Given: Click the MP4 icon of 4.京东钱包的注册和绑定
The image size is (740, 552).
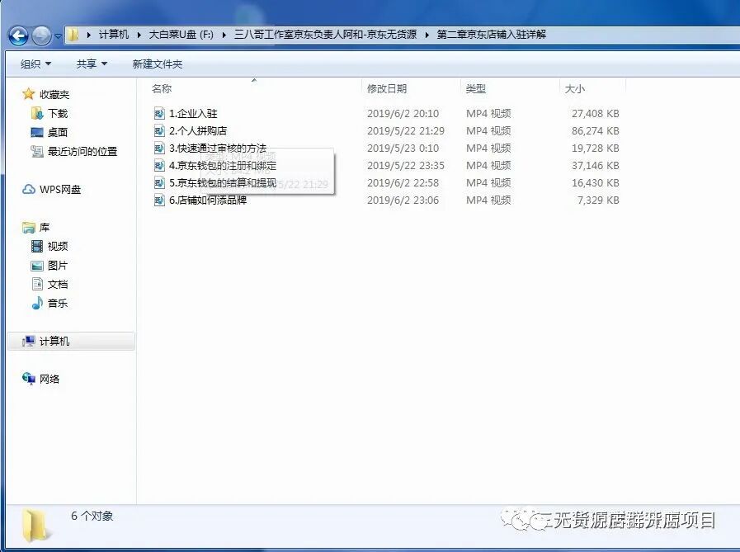Looking at the screenshot, I should point(159,166).
